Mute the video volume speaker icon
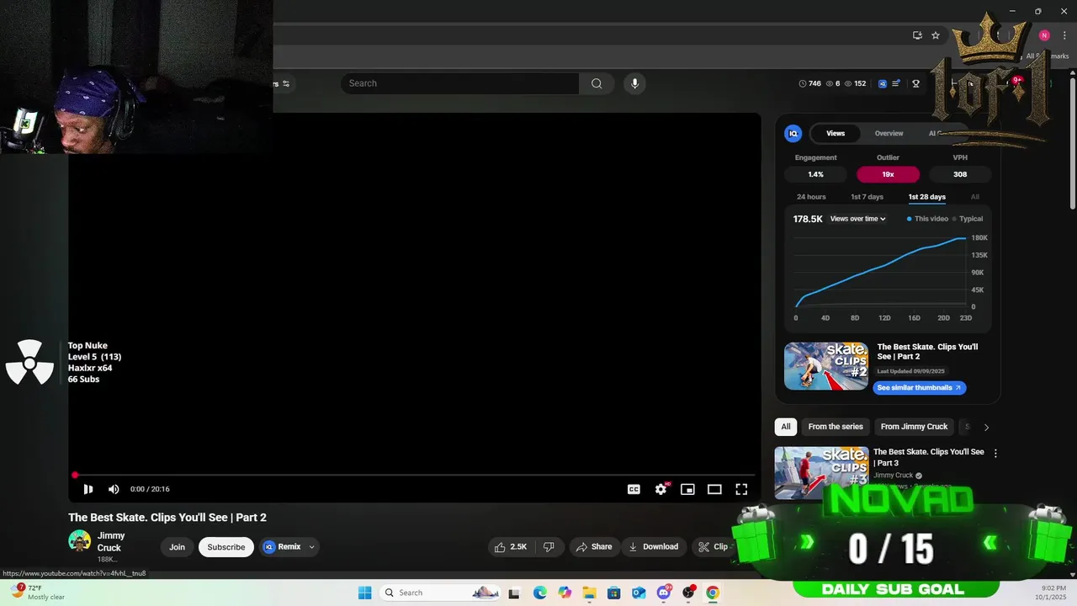 click(114, 489)
